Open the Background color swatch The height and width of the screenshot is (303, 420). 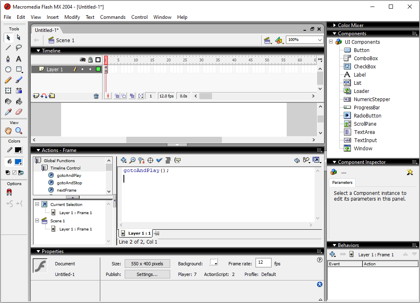point(213,262)
